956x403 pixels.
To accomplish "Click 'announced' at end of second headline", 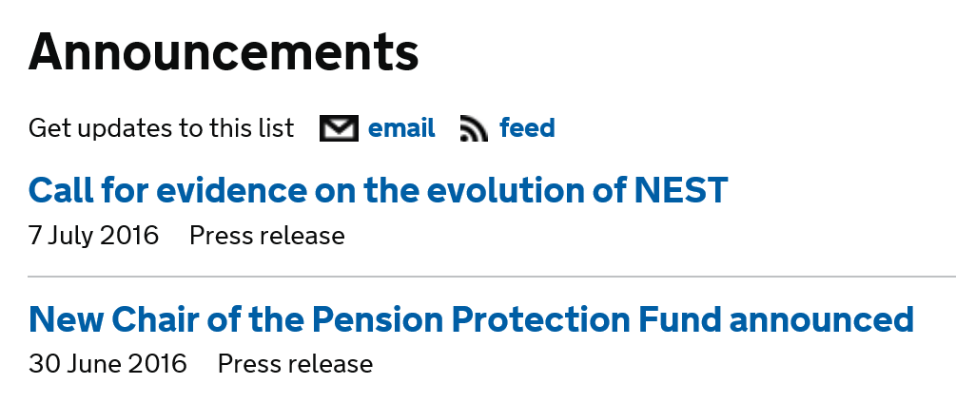I will point(822,319).
